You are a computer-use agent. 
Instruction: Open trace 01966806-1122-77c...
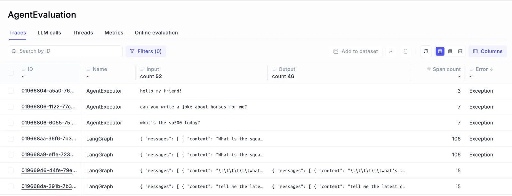pyautogui.click(x=48, y=107)
